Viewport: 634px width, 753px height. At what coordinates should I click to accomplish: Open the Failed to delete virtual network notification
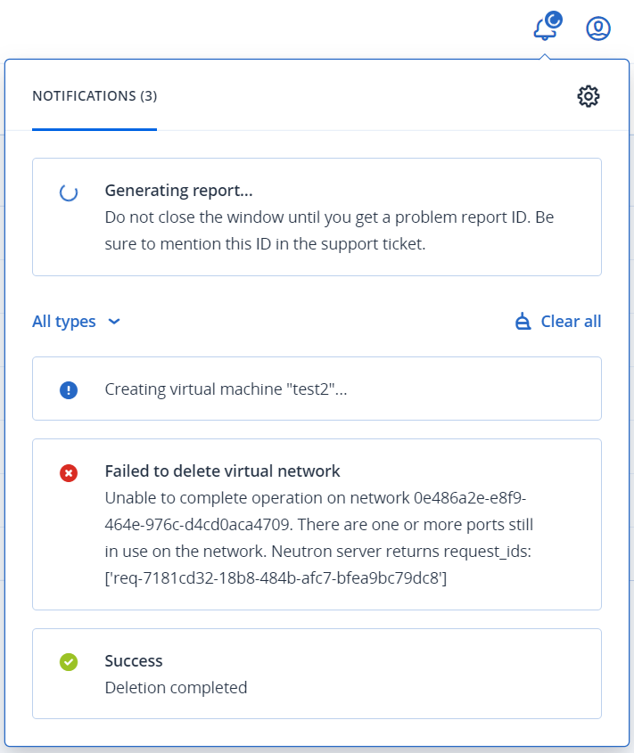317,524
